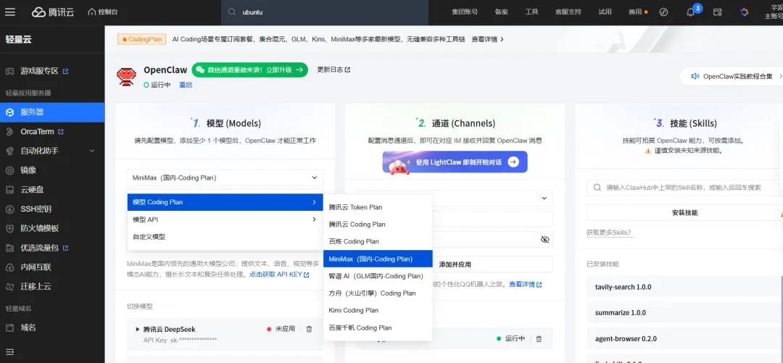The height and width of the screenshot is (363, 783).
Task: Click the circular music-note icon in header
Action: tap(663, 12)
